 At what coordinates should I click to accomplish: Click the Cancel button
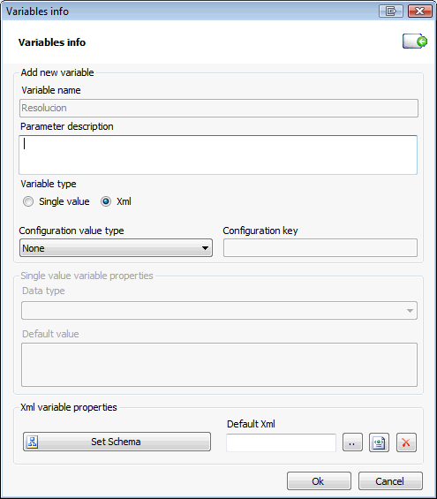point(390,480)
